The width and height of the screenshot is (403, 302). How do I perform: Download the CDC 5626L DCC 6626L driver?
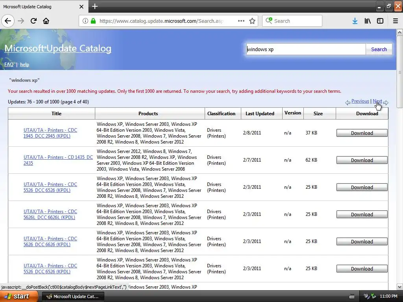pyautogui.click(x=362, y=214)
